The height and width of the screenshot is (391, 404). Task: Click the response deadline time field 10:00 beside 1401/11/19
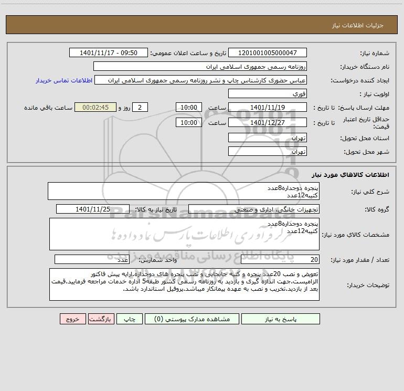pos(188,107)
